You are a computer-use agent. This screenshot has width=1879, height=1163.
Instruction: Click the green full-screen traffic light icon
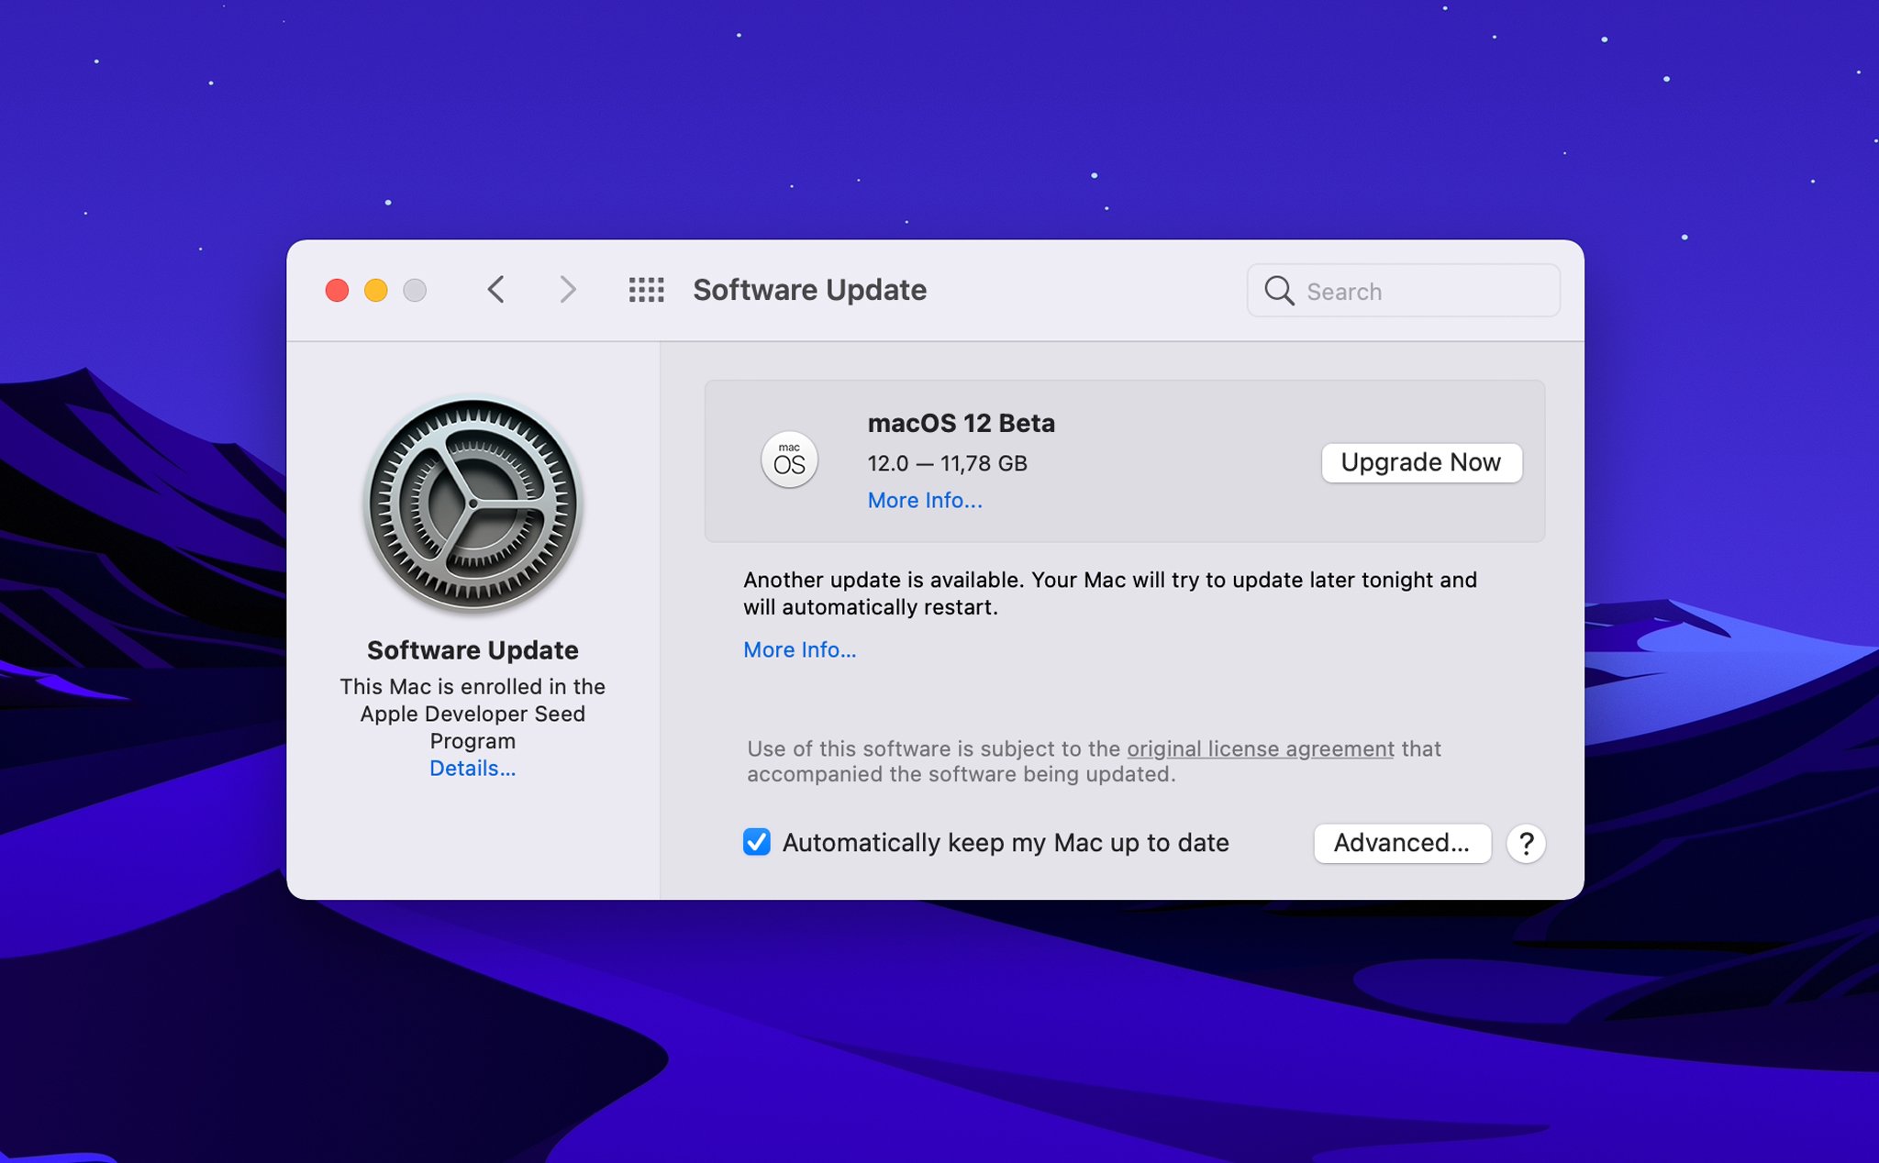click(x=415, y=290)
